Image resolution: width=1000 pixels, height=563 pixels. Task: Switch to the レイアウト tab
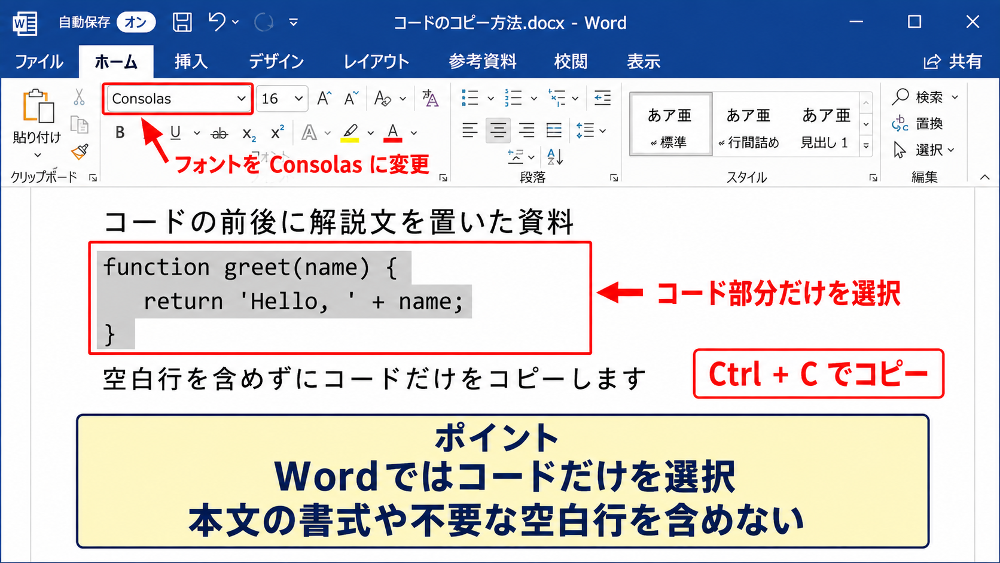click(x=376, y=62)
